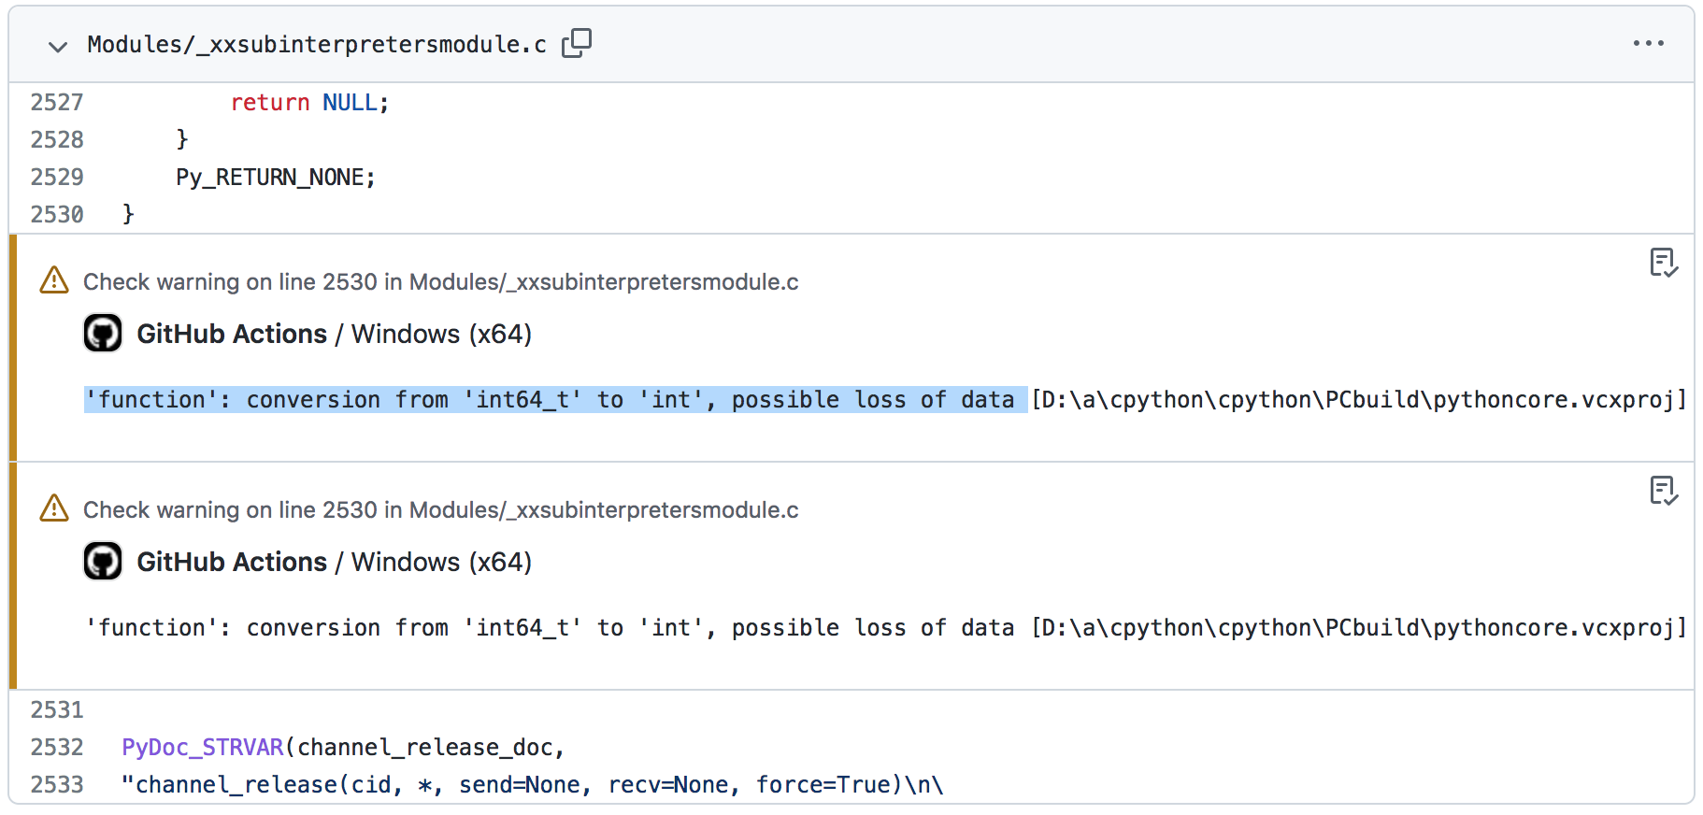
Task: Open second annotation's check run details icon
Action: click(1664, 491)
